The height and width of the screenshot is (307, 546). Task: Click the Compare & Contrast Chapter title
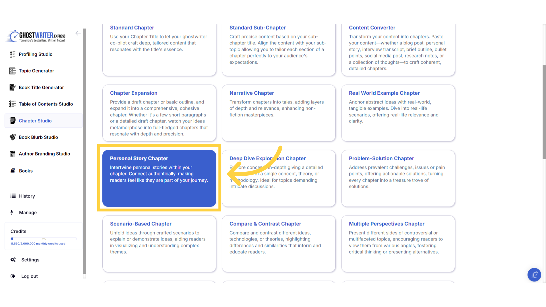(x=265, y=224)
